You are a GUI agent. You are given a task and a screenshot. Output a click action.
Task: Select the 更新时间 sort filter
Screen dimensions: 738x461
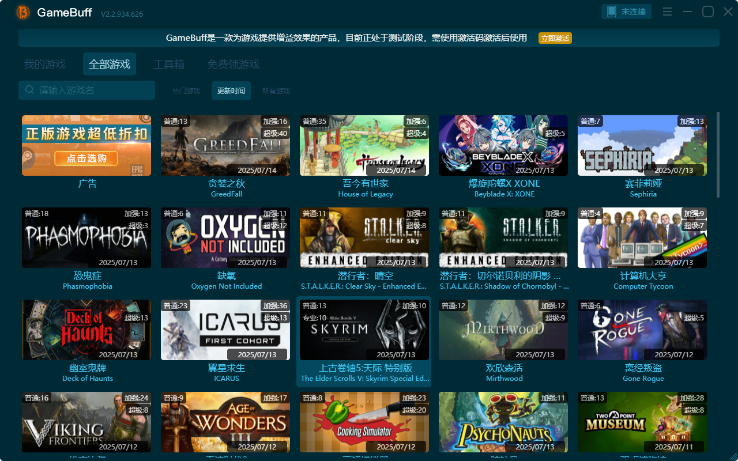point(231,90)
